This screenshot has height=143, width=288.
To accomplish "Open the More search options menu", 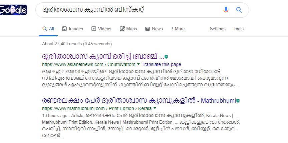I will (178, 29).
